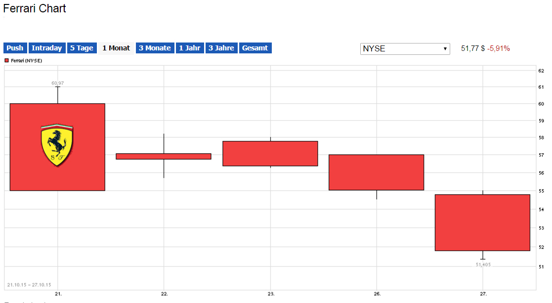Select the candlestick for the 26th
The width and height of the screenshot is (552, 303).
377,173
